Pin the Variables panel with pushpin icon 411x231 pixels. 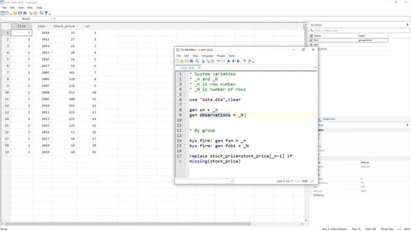[x=407, y=25]
